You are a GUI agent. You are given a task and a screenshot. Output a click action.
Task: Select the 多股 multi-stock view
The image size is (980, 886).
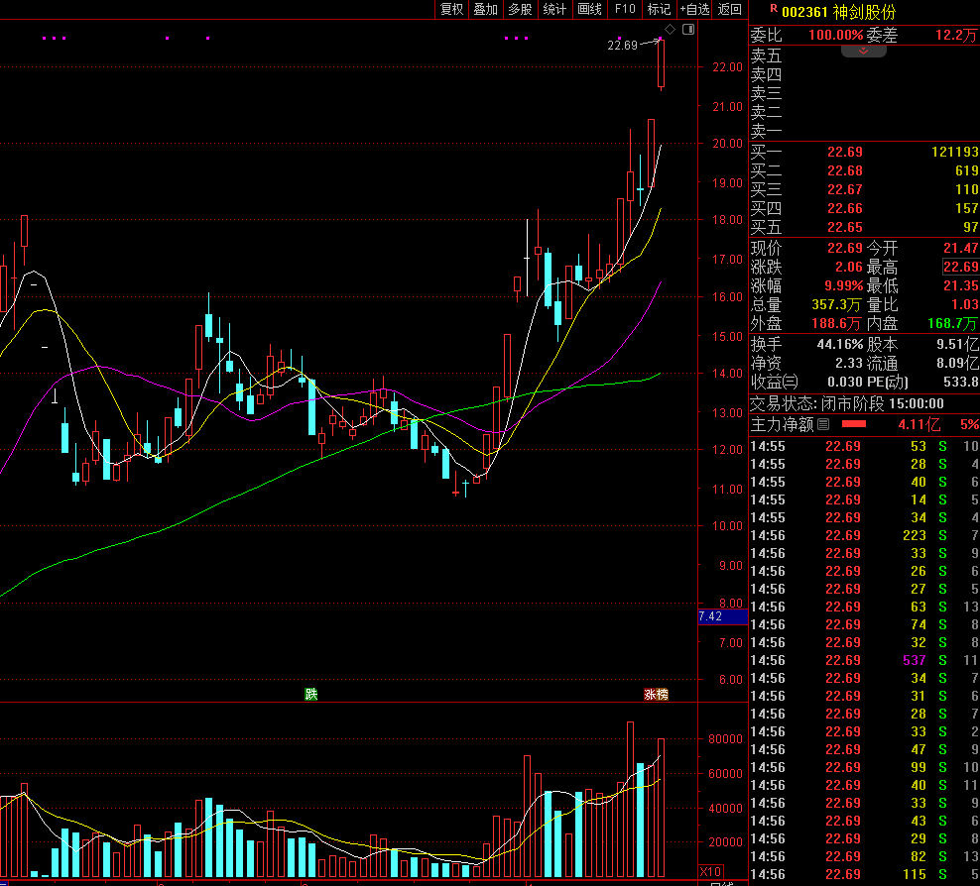pos(520,9)
